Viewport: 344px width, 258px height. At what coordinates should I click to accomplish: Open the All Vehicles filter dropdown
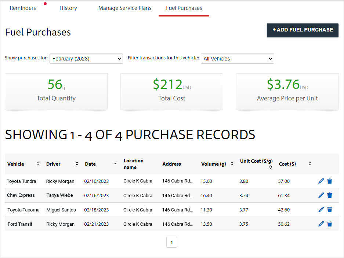coord(237,58)
